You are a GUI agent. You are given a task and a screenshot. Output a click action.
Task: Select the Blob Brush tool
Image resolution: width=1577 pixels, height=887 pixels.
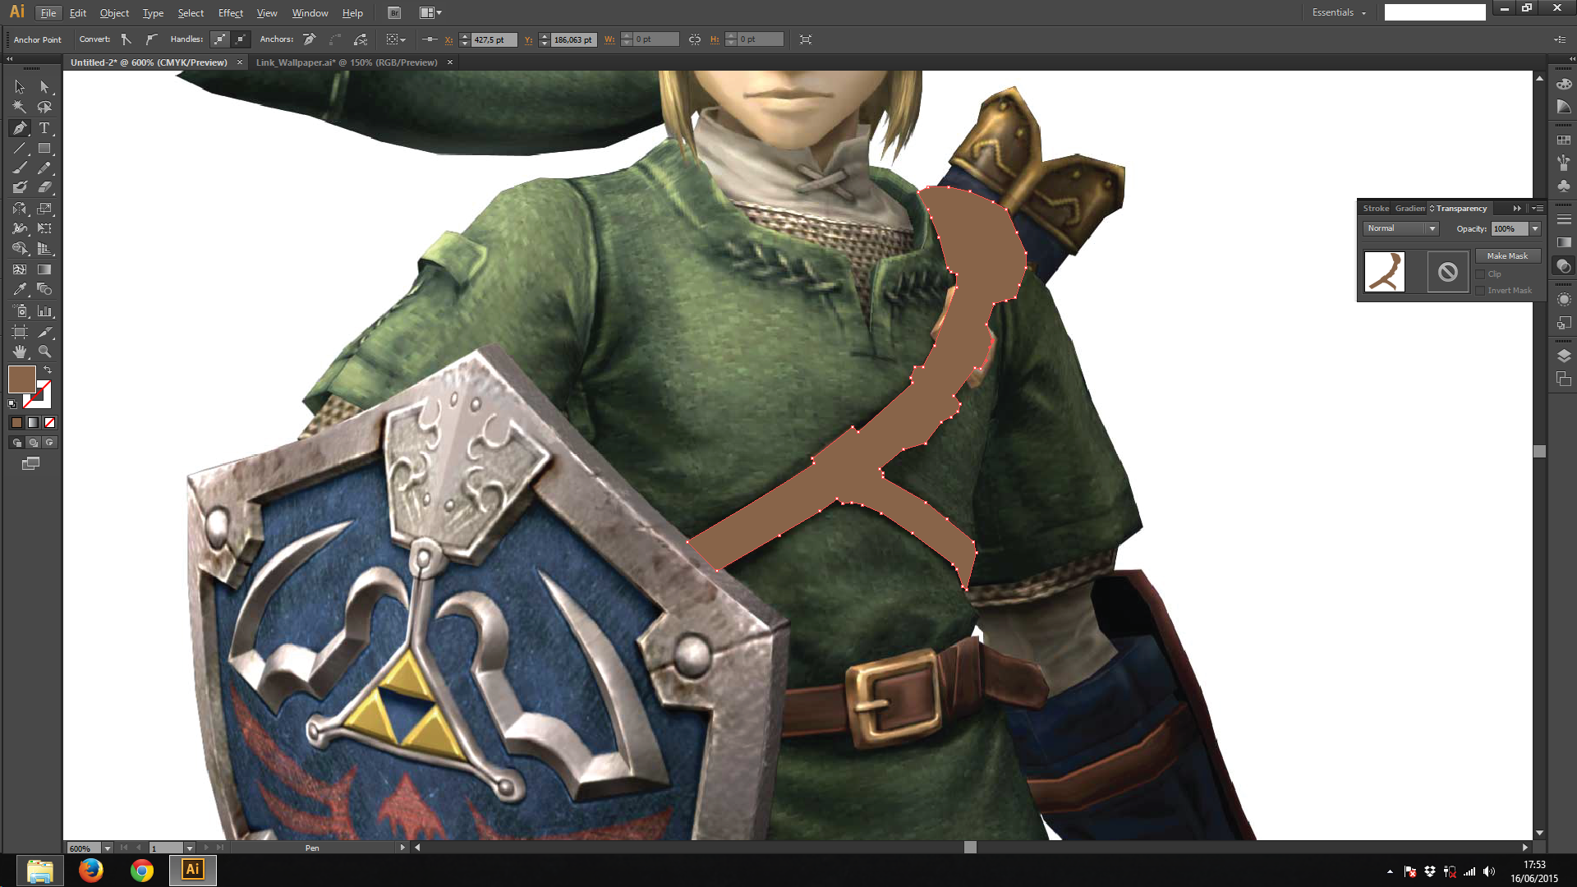(x=20, y=187)
